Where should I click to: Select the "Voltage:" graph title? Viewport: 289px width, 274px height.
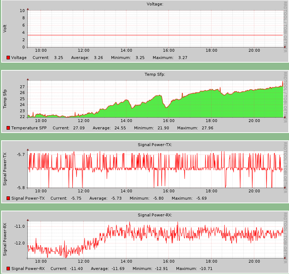pyautogui.click(x=155, y=4)
